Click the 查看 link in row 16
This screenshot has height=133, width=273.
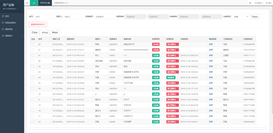[x=211, y=122]
